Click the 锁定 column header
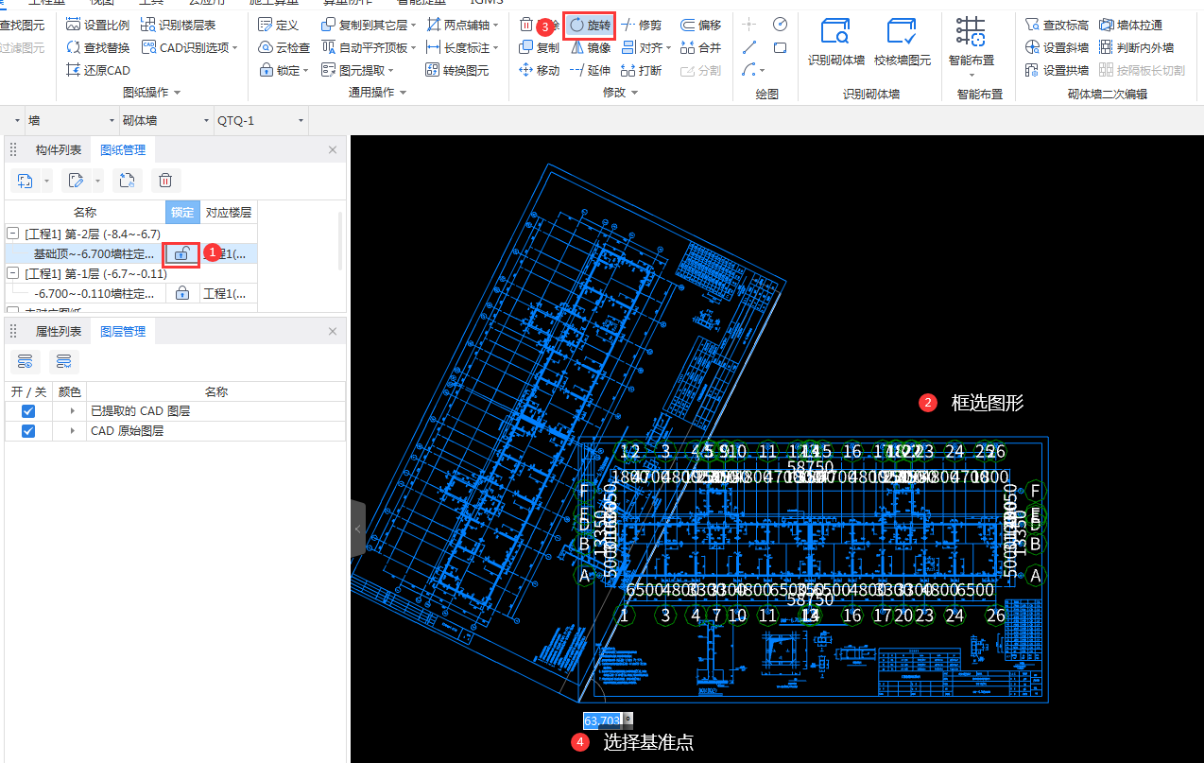The height and width of the screenshot is (763, 1204). [182, 213]
